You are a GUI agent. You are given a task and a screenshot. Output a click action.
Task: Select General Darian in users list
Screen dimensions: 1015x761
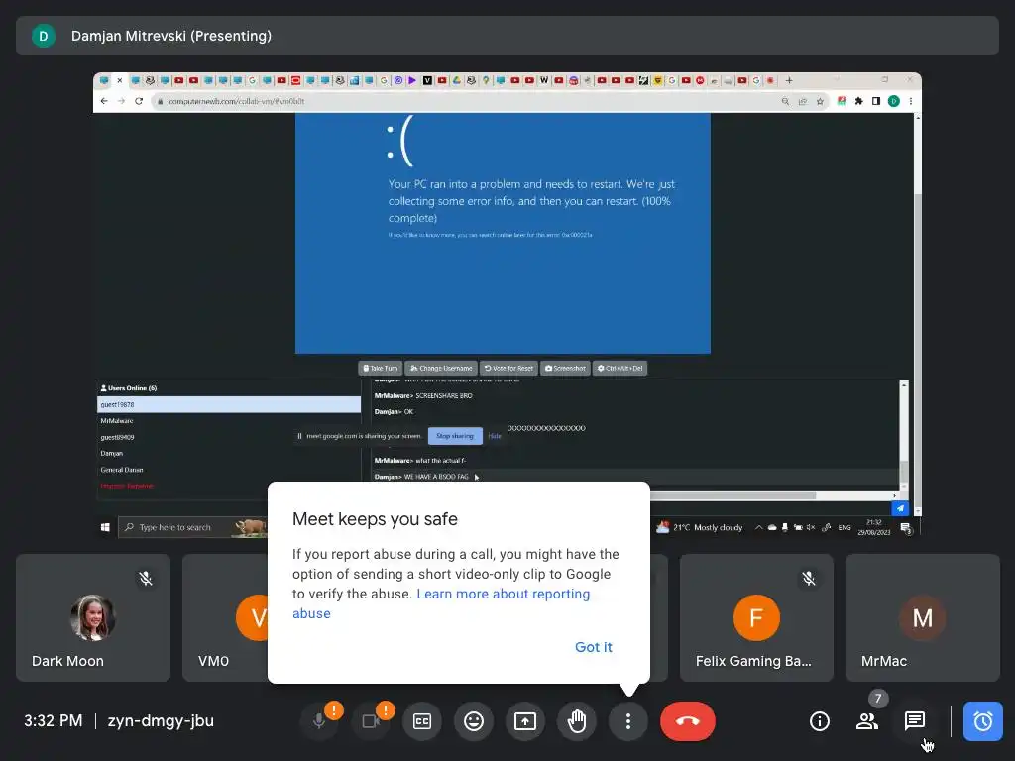point(229,470)
